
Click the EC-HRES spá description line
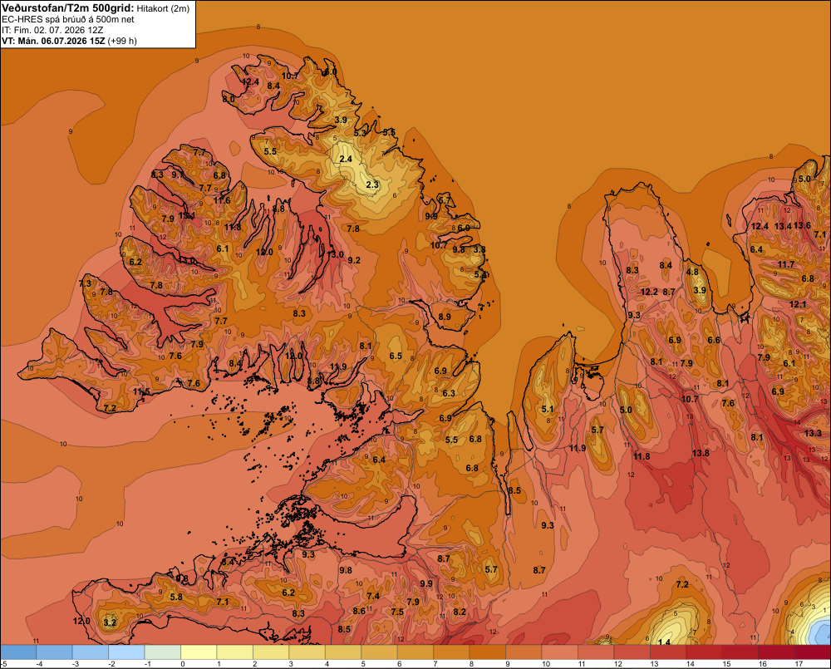(68, 20)
